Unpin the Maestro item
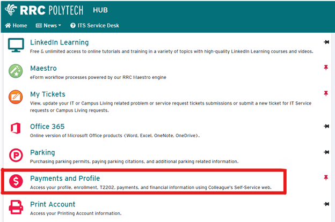This screenshot has width=335, height=222. 326,68
